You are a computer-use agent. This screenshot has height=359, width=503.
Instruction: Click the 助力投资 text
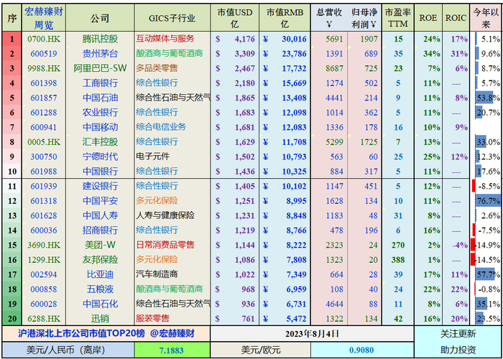tap(458, 350)
